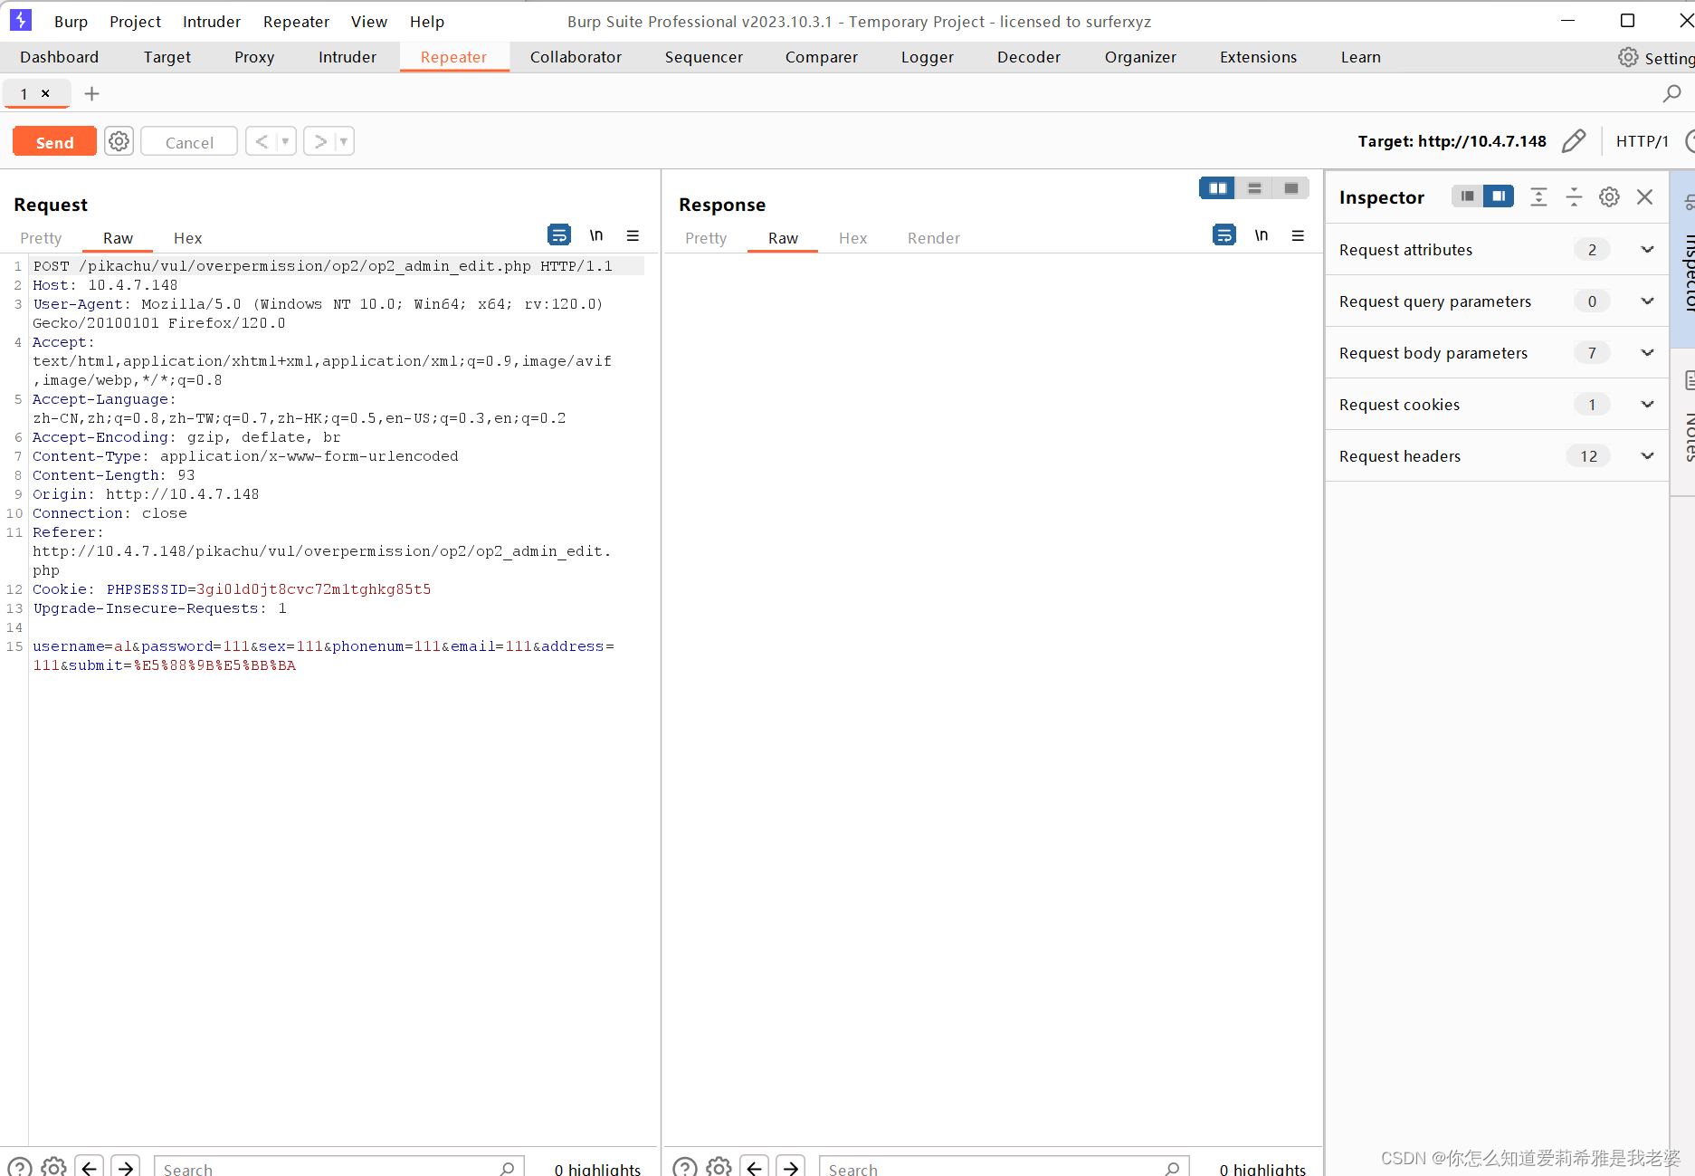The height and width of the screenshot is (1176, 1695).
Task: Click Request search settings gear icon
Action: 54,1168
